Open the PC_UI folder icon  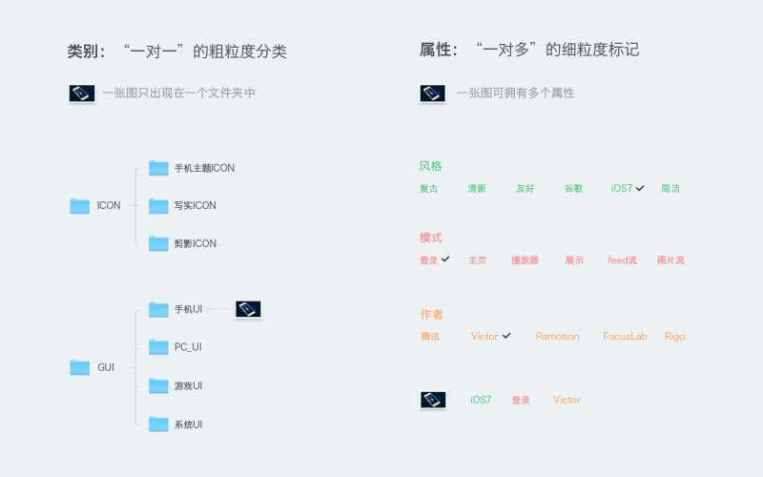click(x=158, y=346)
